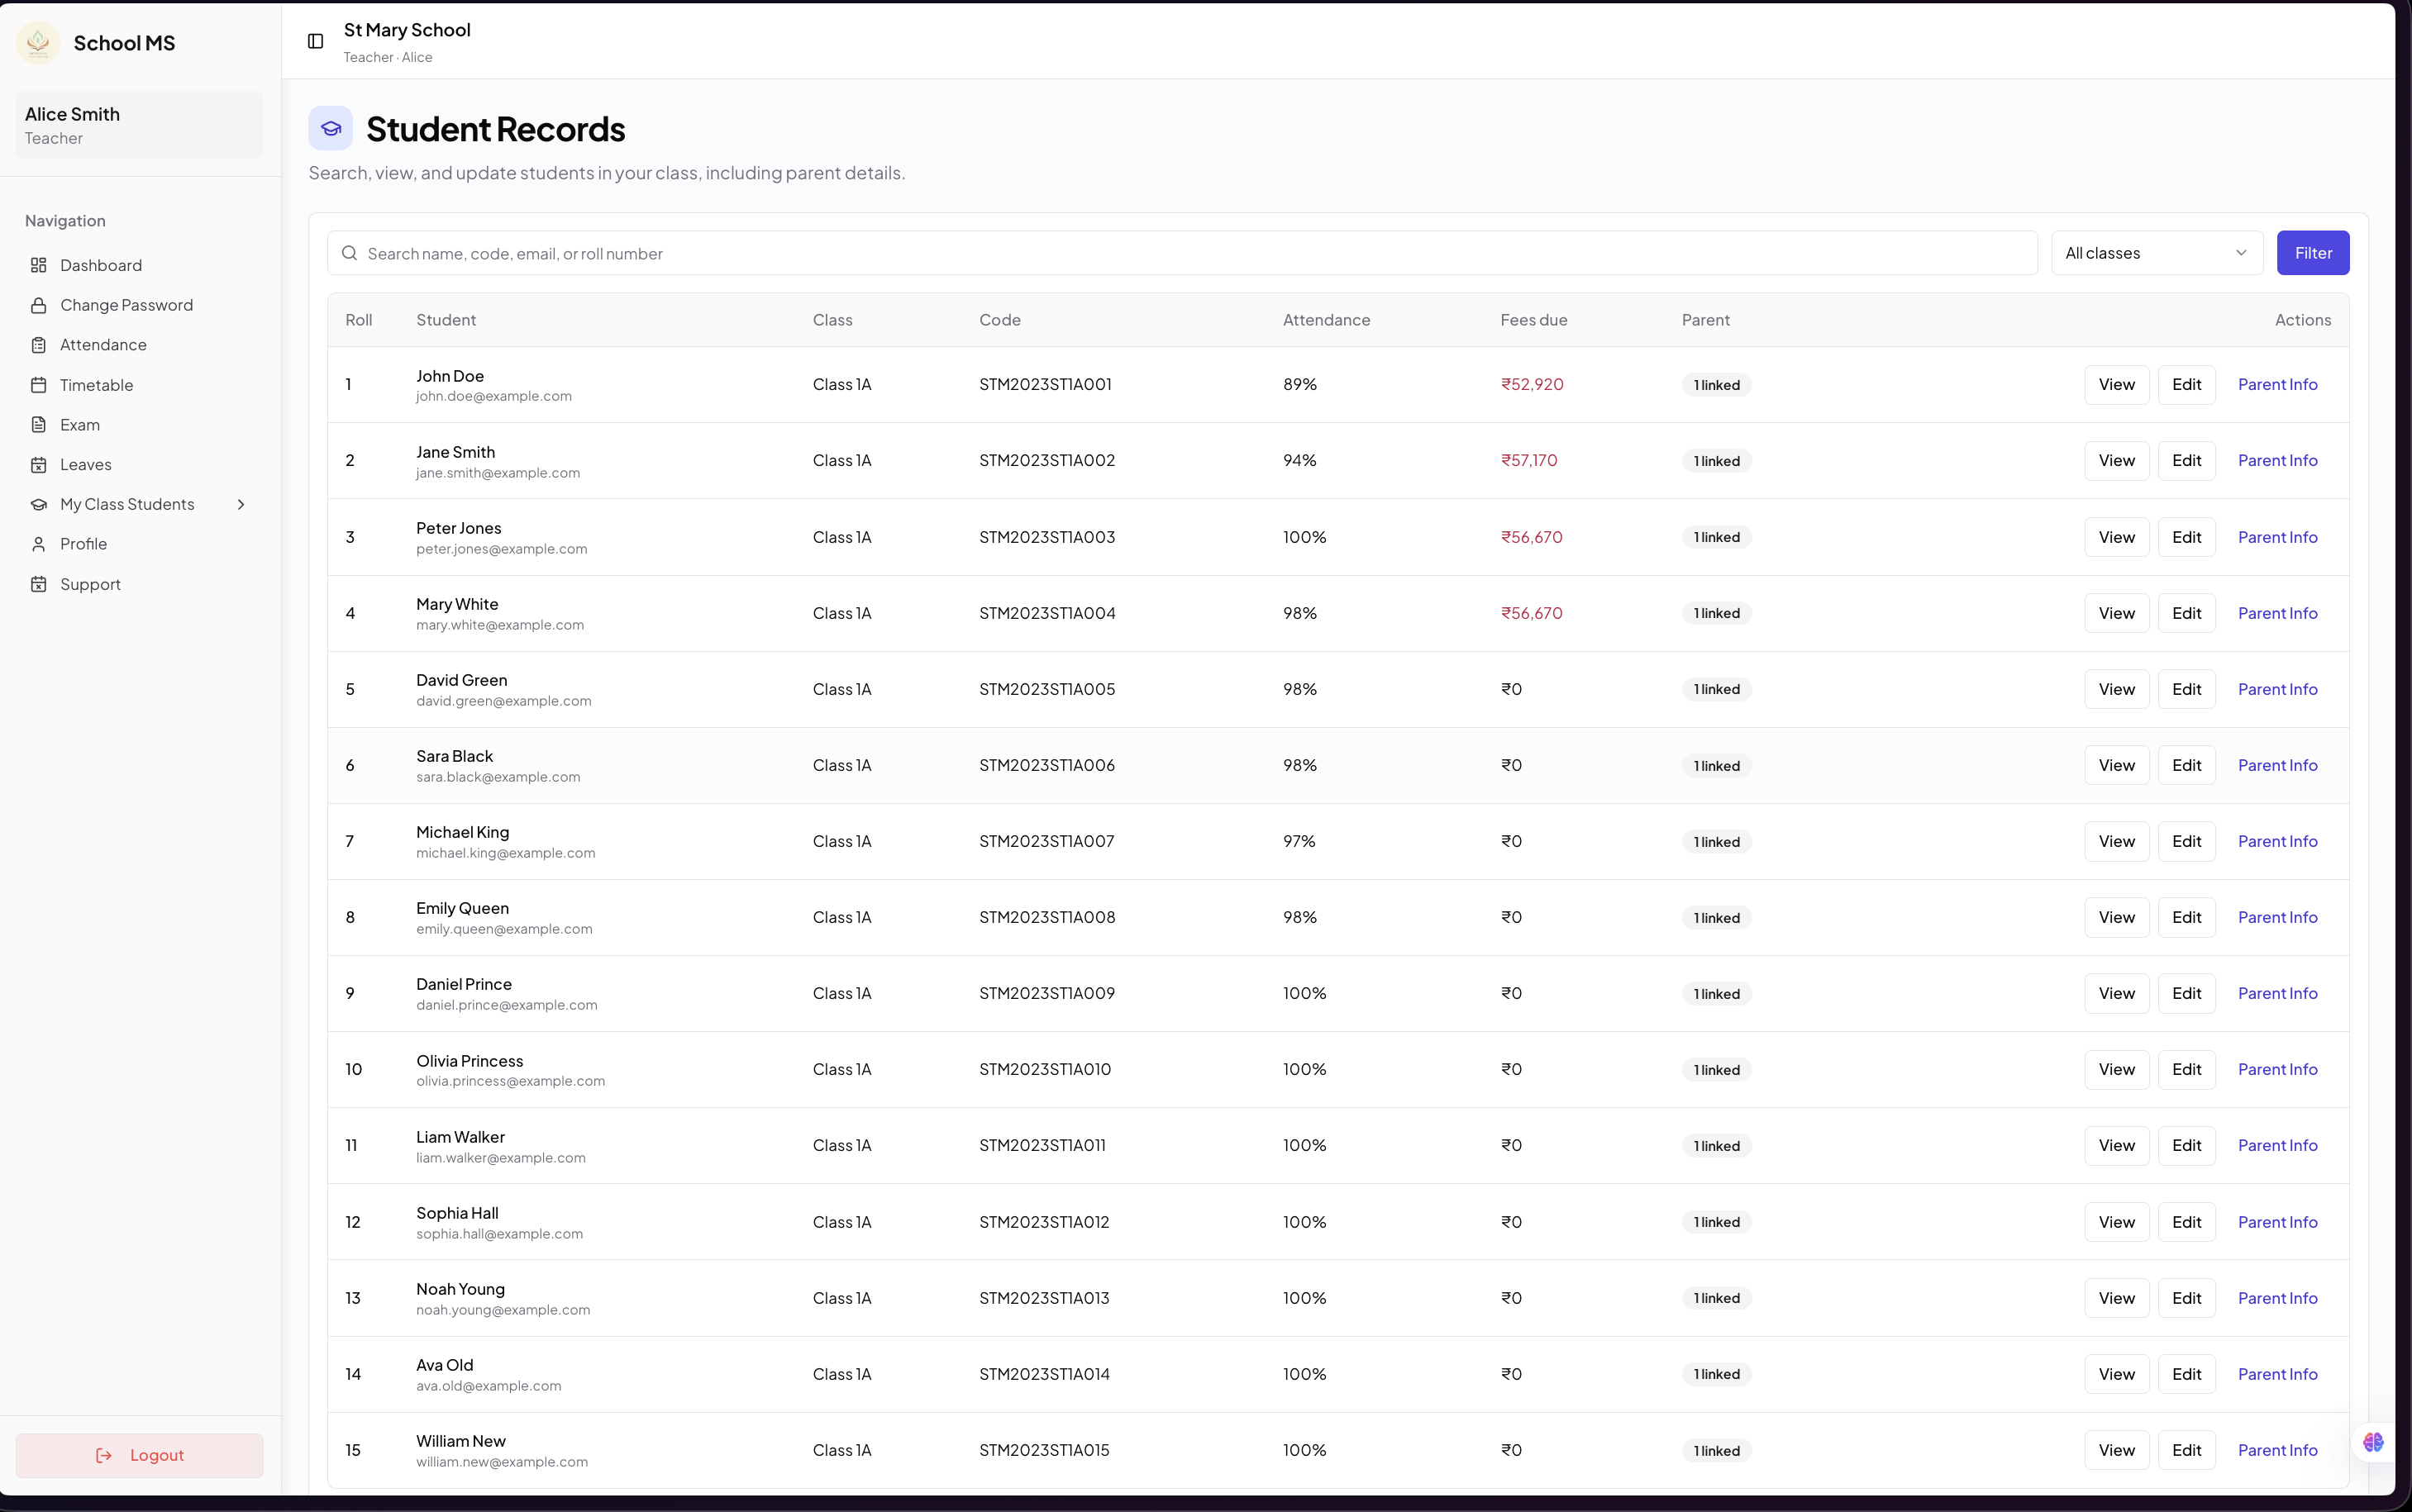Click the Fees due column header
2412x1512 pixels.
pyautogui.click(x=1533, y=320)
